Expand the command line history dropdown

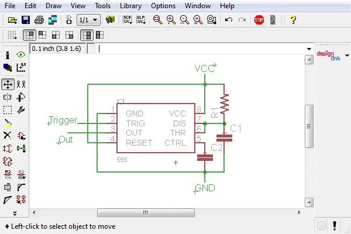309,49
